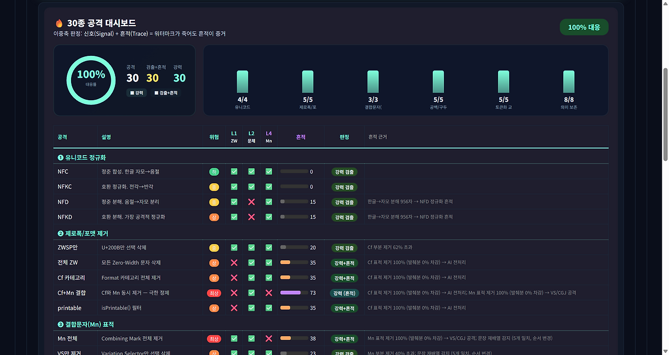
Task: Click the 5/5 제로폭 chart bar
Action: pos(308,82)
